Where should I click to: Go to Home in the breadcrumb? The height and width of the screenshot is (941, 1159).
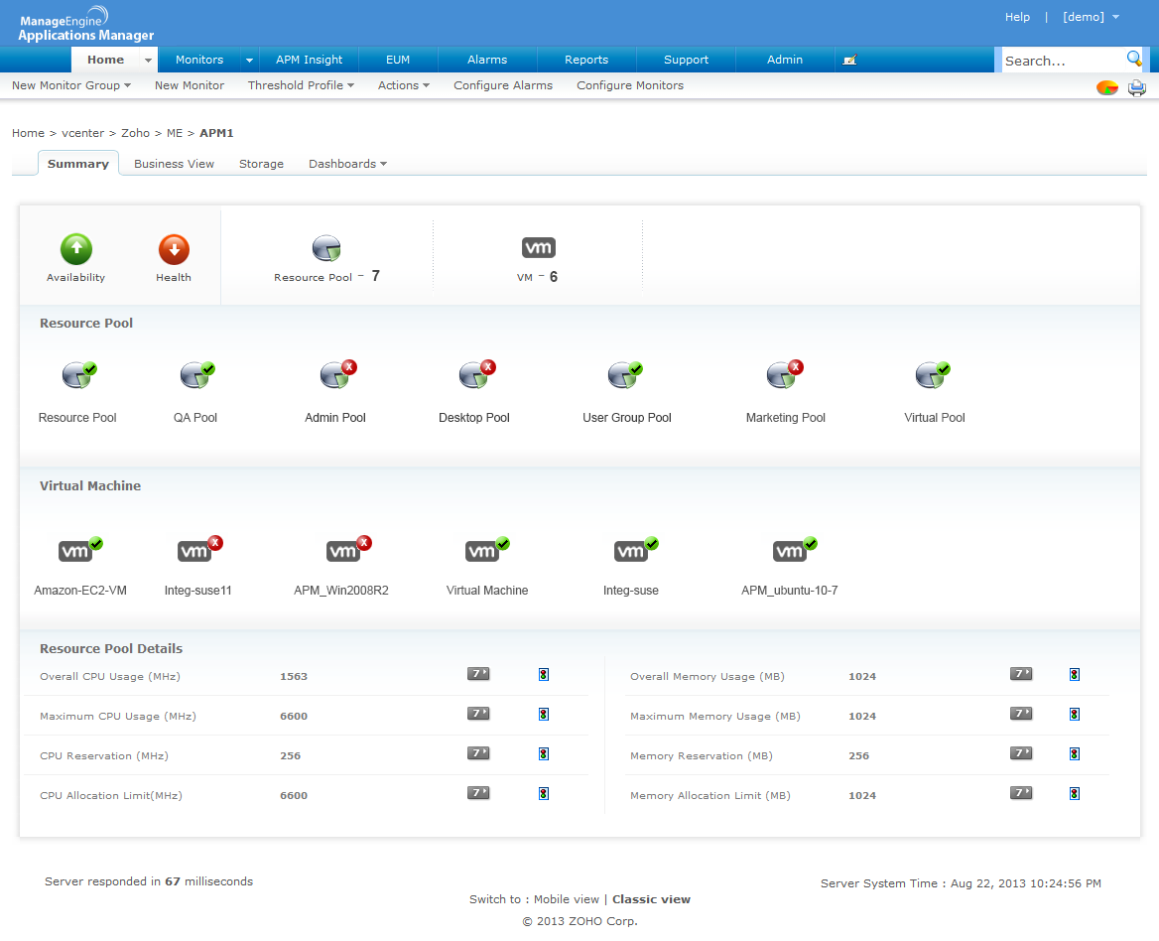tap(28, 133)
